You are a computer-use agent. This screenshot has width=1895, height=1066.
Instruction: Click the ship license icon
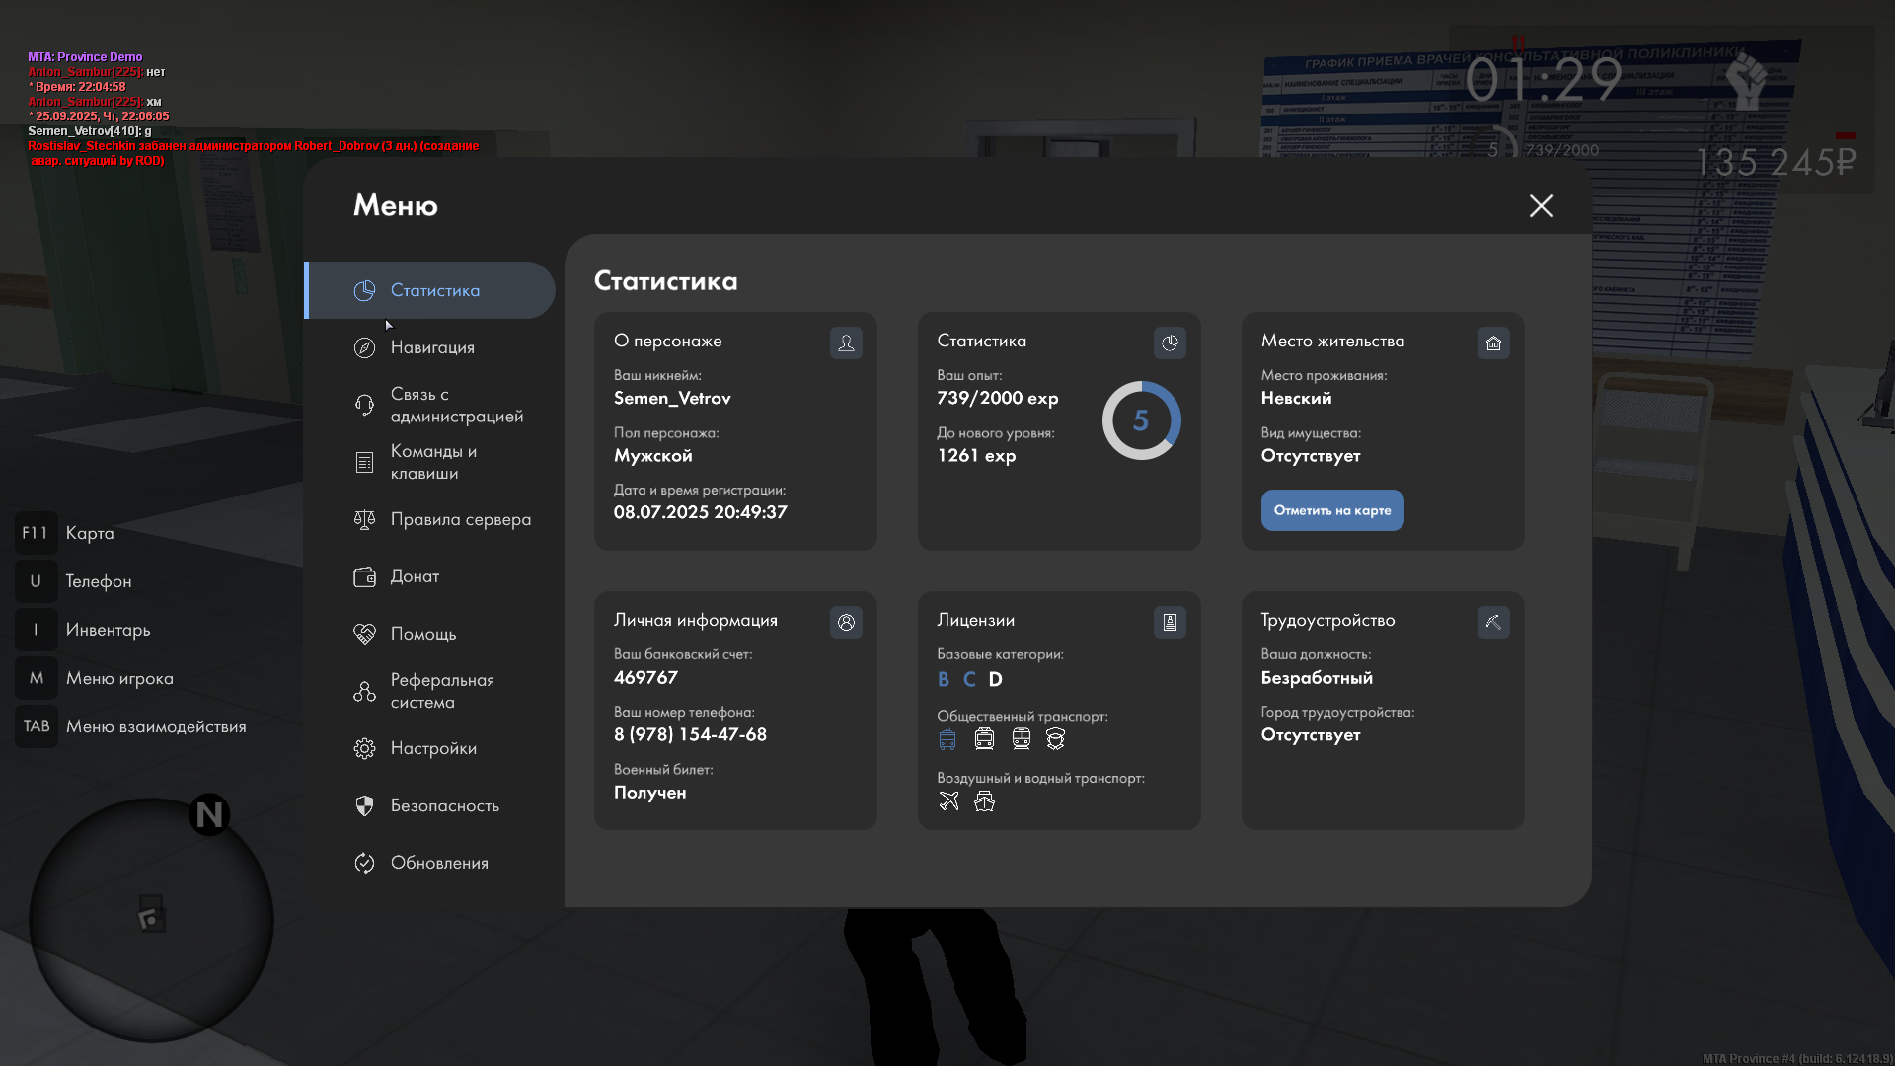point(984,801)
